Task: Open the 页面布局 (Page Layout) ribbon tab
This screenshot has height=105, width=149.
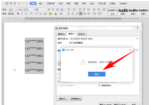Action: click(x=51, y=3)
